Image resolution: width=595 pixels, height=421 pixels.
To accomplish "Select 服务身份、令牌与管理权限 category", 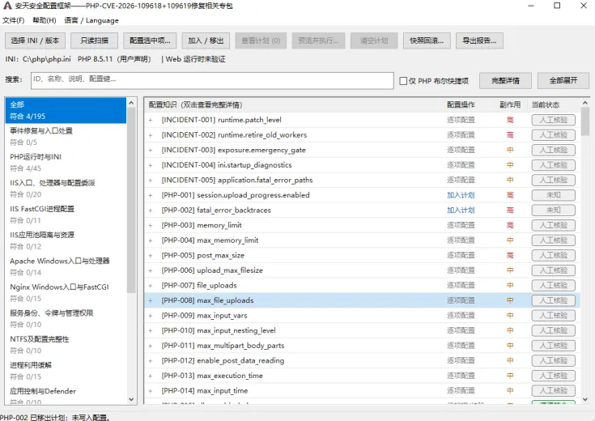I will (x=66, y=318).
